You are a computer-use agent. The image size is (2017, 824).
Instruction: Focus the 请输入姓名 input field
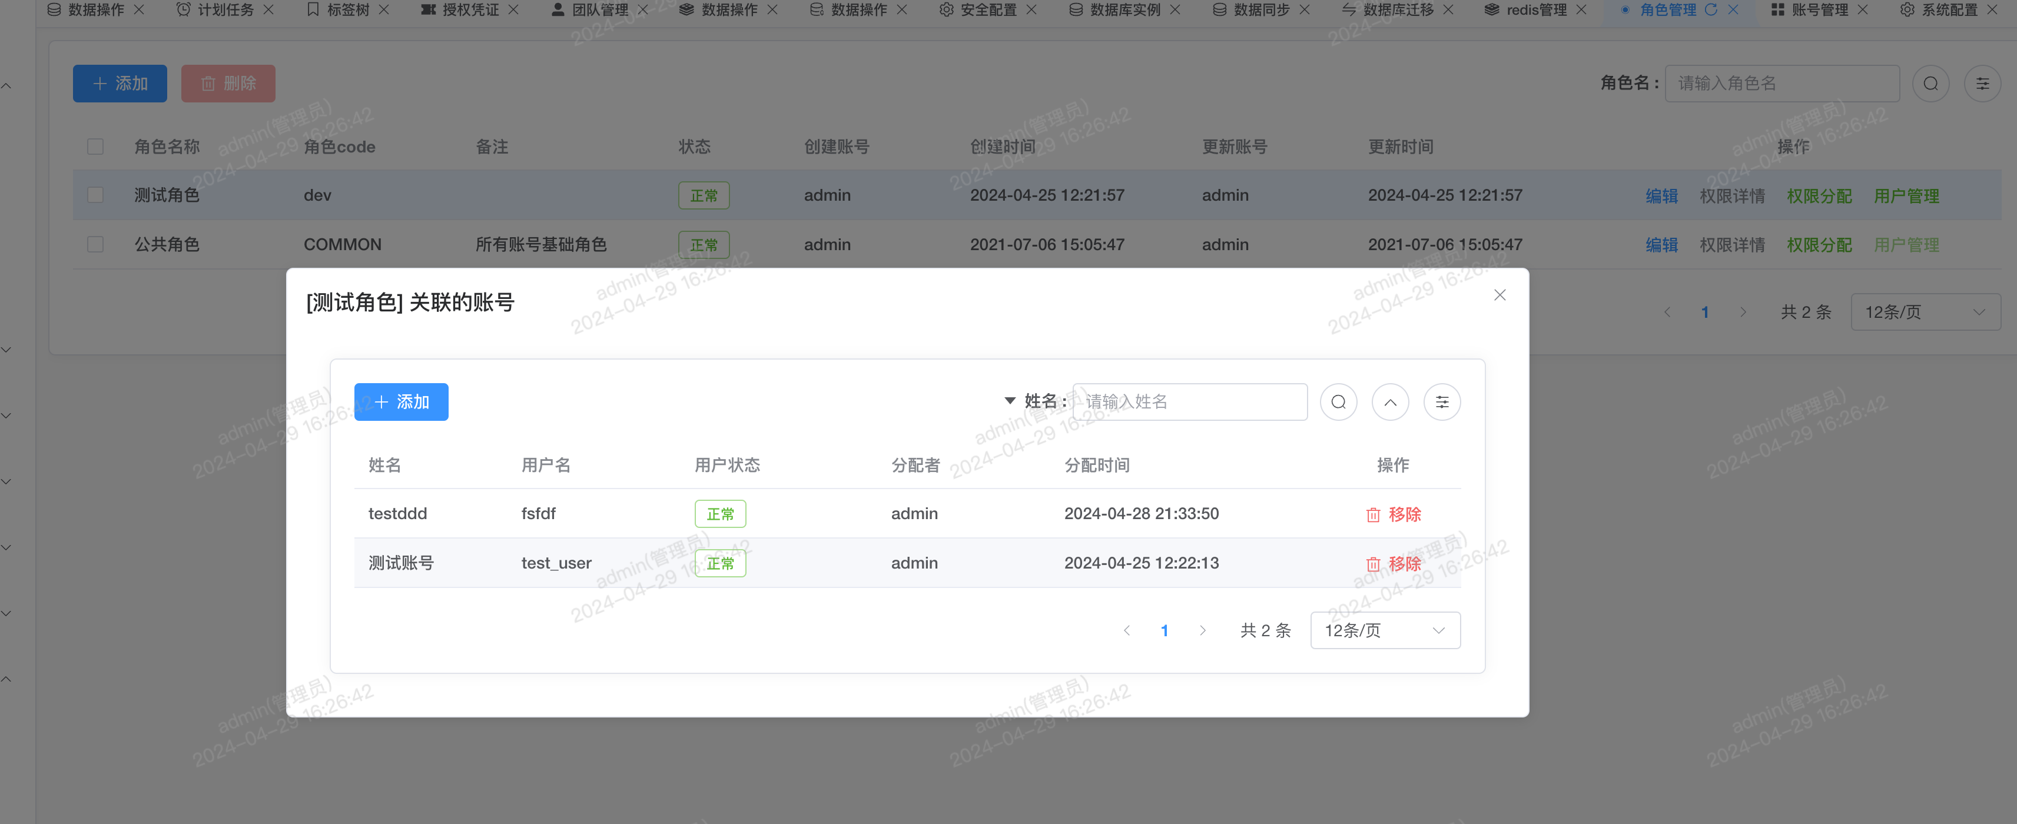point(1189,402)
